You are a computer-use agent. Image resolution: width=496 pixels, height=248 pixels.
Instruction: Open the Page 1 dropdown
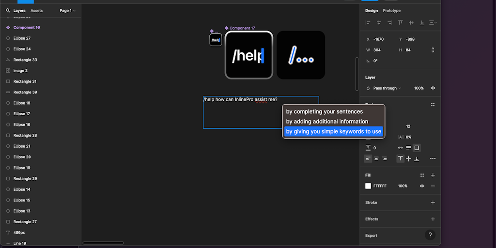click(x=67, y=10)
